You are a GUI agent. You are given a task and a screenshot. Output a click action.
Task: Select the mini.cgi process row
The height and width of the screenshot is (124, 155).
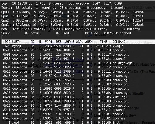tap(65, 97)
